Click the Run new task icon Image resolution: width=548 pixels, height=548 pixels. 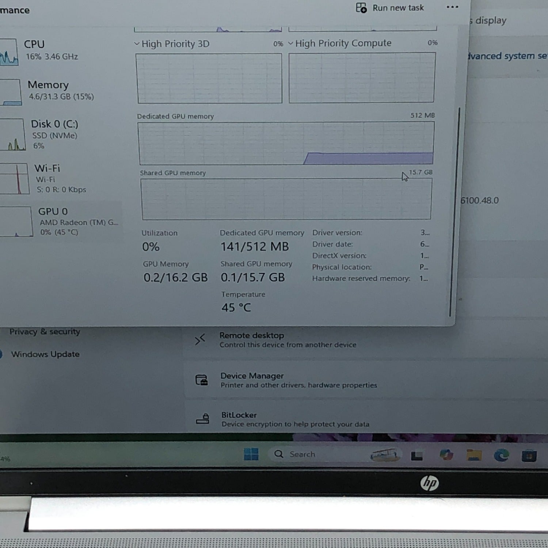click(361, 8)
